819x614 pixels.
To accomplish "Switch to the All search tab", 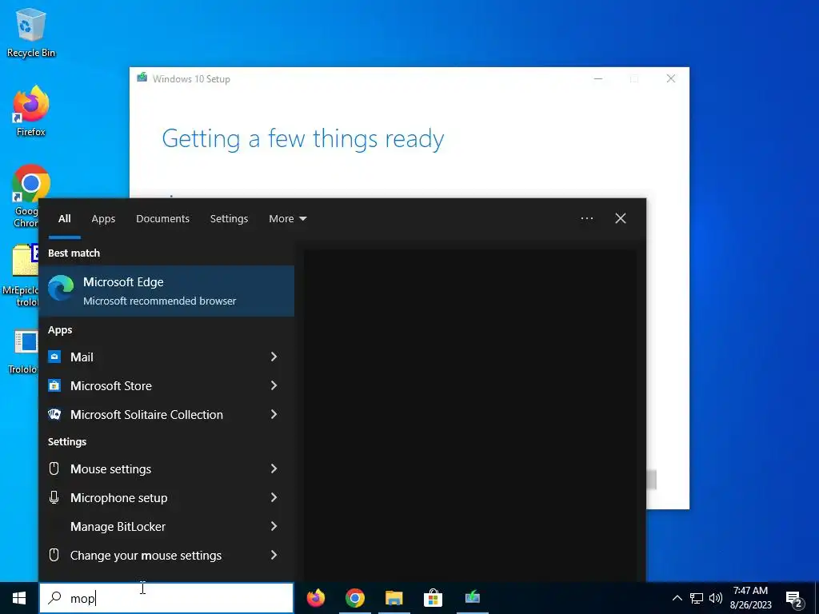I will pos(64,219).
